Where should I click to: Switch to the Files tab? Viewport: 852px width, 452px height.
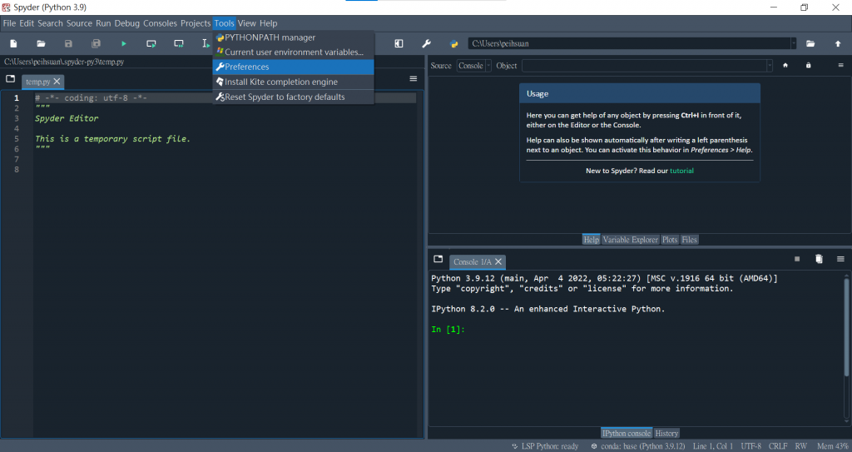click(690, 240)
